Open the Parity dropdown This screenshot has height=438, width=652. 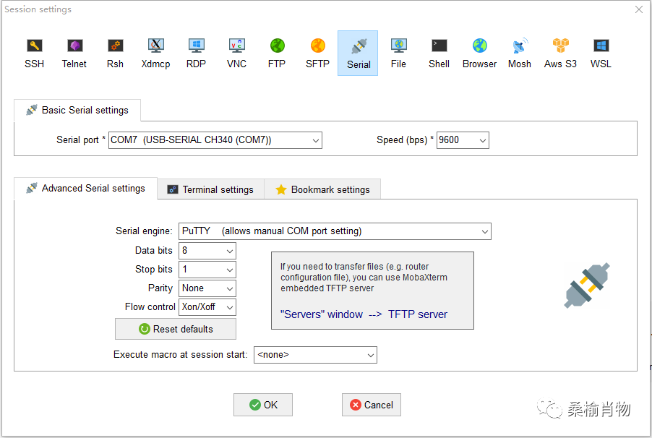pyautogui.click(x=207, y=288)
